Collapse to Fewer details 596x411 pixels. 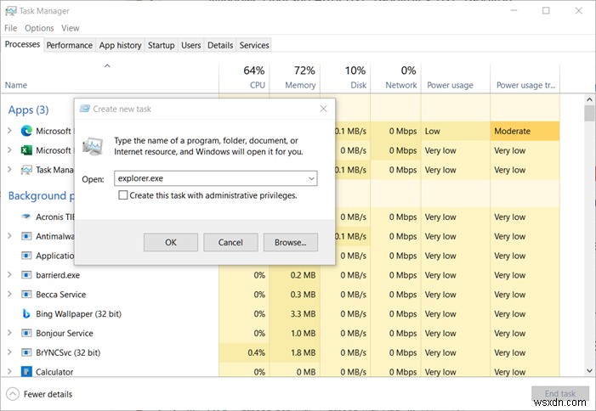[x=39, y=394]
